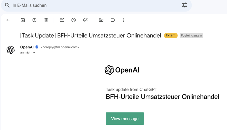Add email to tasks
The width and height of the screenshot is (227, 130).
pos(85,20)
